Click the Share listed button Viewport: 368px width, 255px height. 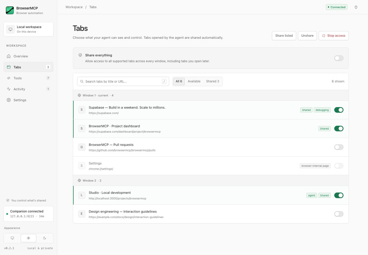284,36
